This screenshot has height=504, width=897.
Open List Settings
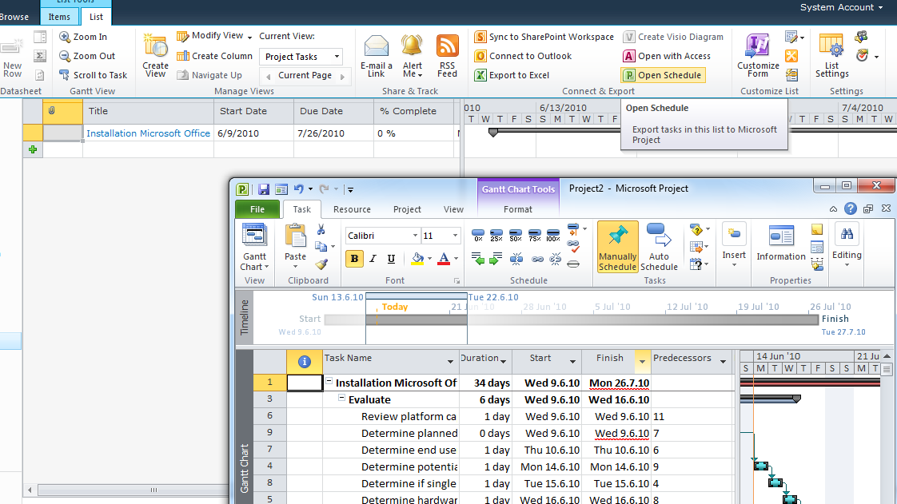tap(831, 55)
